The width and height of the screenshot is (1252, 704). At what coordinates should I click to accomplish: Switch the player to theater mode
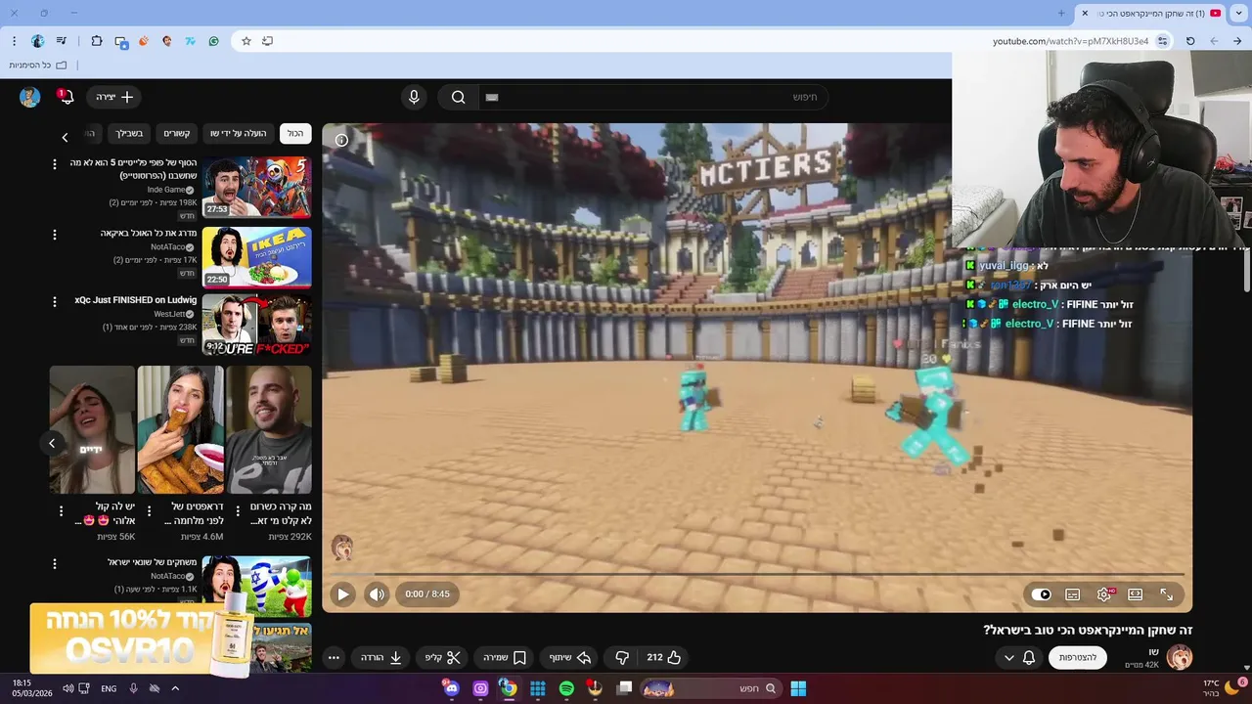[1136, 594]
